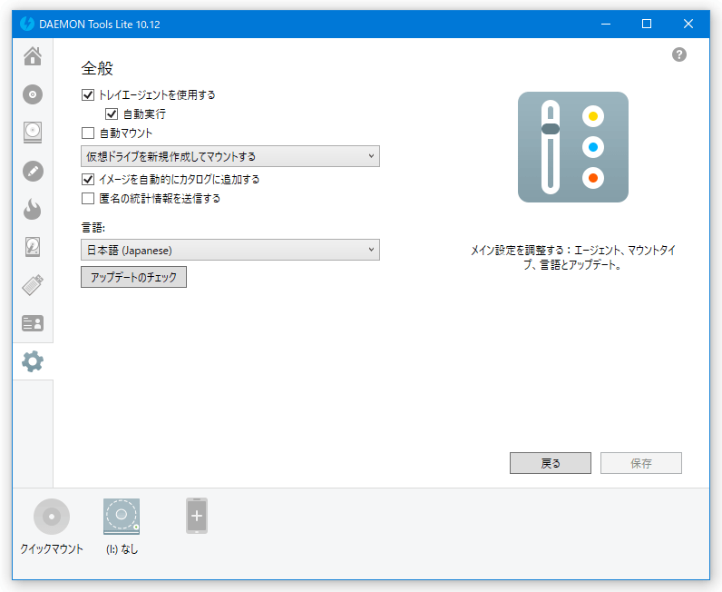Click the DAEMON Tools lightning logo
722x592 pixels.
coord(27,24)
